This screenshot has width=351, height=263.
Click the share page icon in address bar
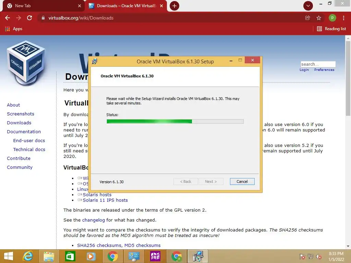coord(307,18)
